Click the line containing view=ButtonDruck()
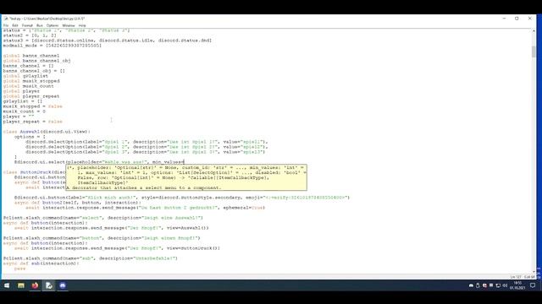Viewport: 542px width, 304px height. 117,248
